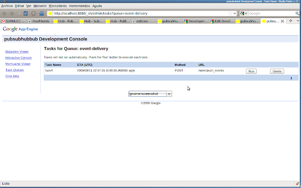Viewport: 301px width, 188px height.
Task: Click the localhost URL address field
Action: click(140, 14)
